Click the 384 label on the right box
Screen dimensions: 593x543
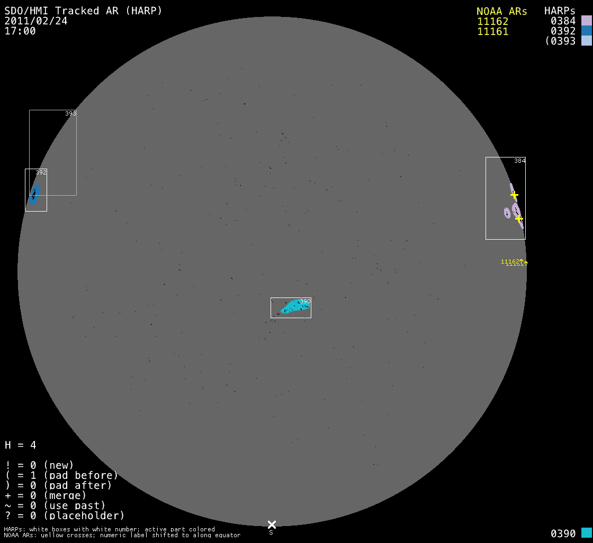[519, 161]
